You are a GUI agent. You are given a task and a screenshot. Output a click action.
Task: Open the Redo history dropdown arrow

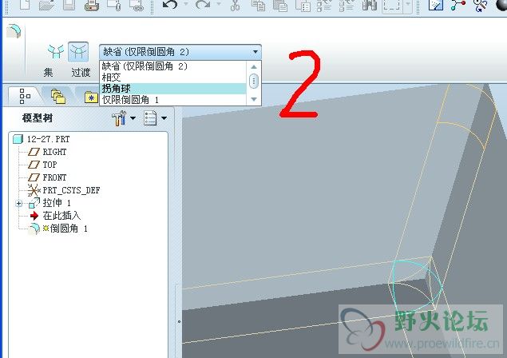click(219, 4)
